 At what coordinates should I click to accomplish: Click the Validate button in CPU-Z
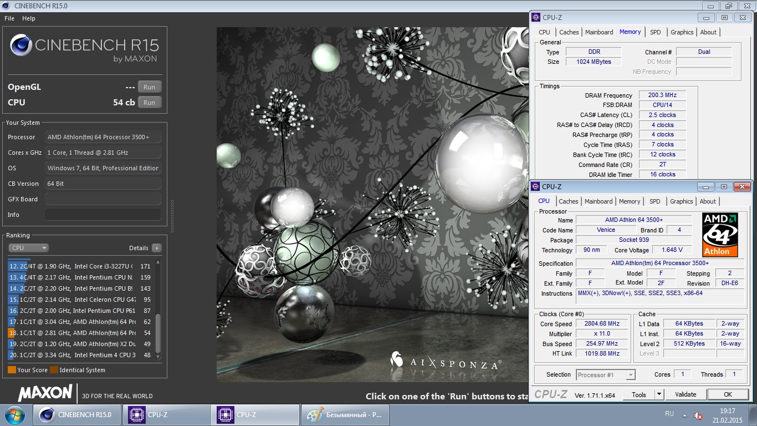686,395
